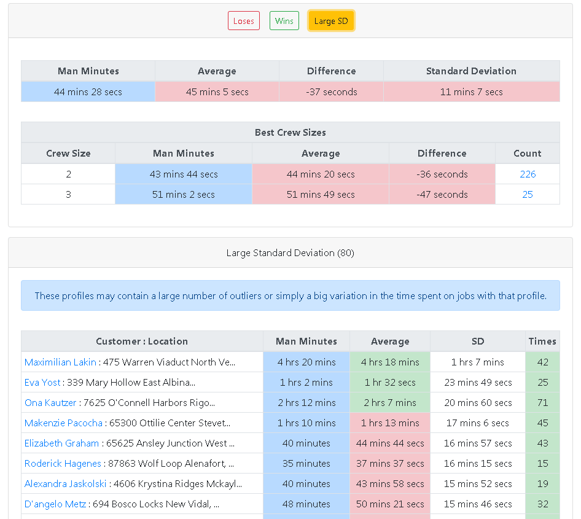The height and width of the screenshot is (519, 581).
Task: Open Elizabeth Graham customer profile
Action: [61, 443]
